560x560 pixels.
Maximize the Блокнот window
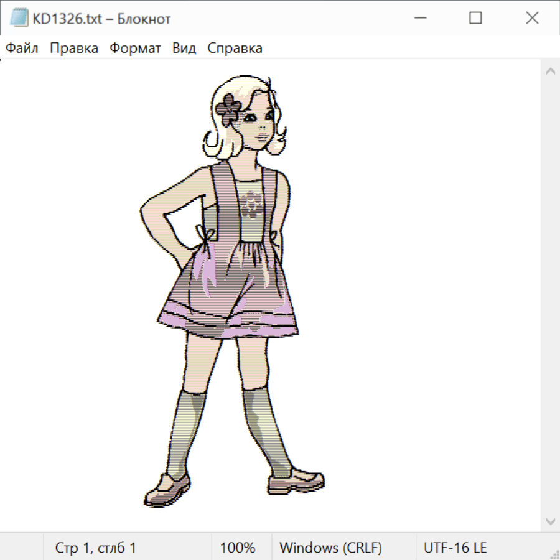[x=475, y=19]
